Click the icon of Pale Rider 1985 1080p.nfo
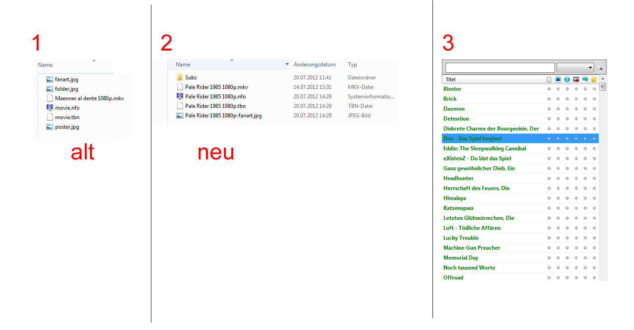 pos(179,96)
